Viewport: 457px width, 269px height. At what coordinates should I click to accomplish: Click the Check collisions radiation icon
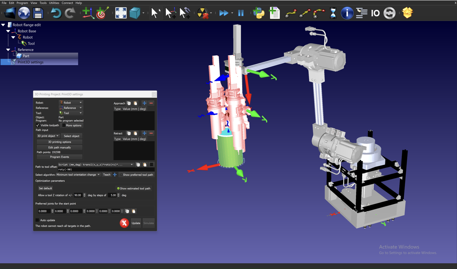point(203,13)
